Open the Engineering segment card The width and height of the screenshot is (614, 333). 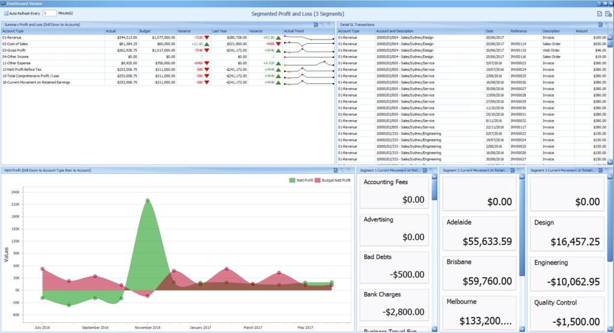point(567,274)
